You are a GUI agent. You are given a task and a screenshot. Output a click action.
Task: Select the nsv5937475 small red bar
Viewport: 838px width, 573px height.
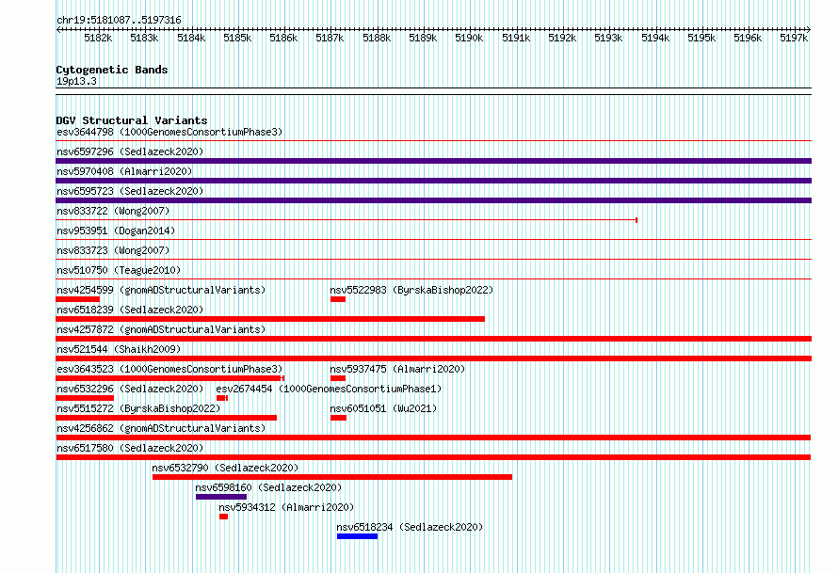point(338,378)
